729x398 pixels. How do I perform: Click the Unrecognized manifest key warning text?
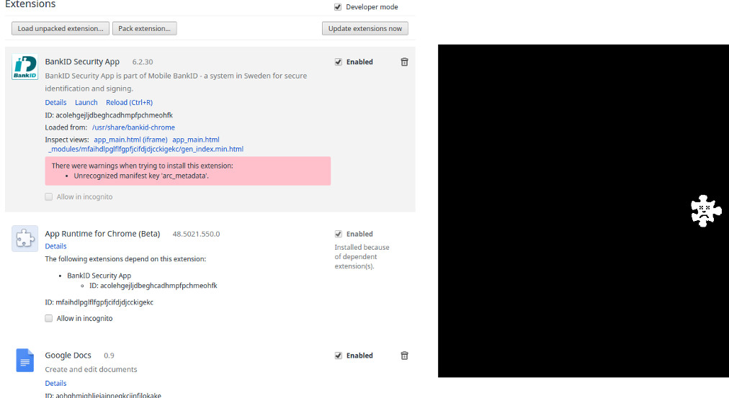point(141,176)
